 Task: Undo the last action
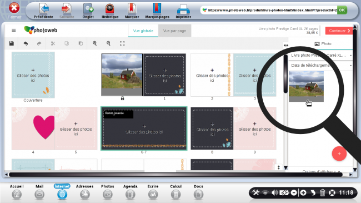(26, 43)
